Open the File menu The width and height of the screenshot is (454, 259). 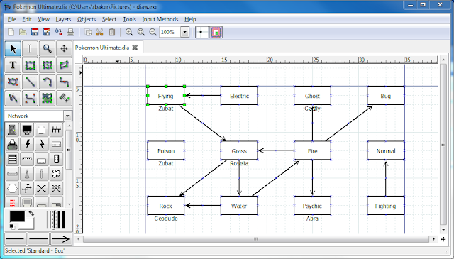pos(11,19)
